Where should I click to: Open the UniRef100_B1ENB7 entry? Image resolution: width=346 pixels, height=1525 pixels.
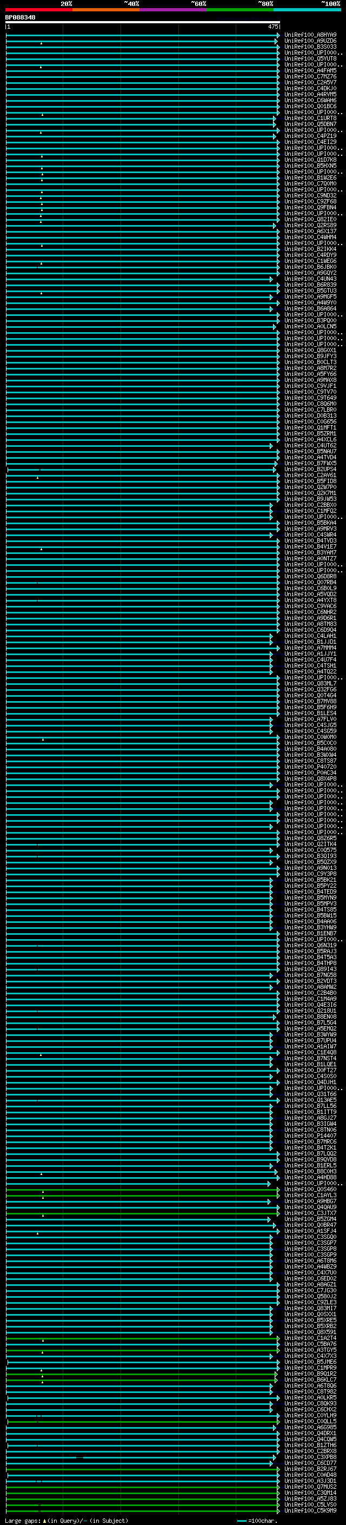[x=310, y=934]
